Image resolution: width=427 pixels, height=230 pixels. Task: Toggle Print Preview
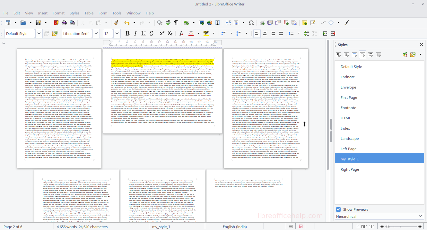point(72,23)
